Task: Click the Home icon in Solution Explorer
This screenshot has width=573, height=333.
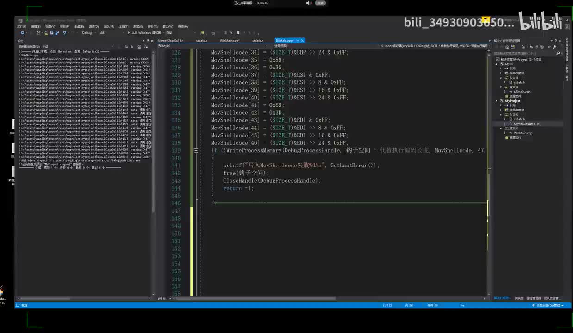Action: click(508, 47)
